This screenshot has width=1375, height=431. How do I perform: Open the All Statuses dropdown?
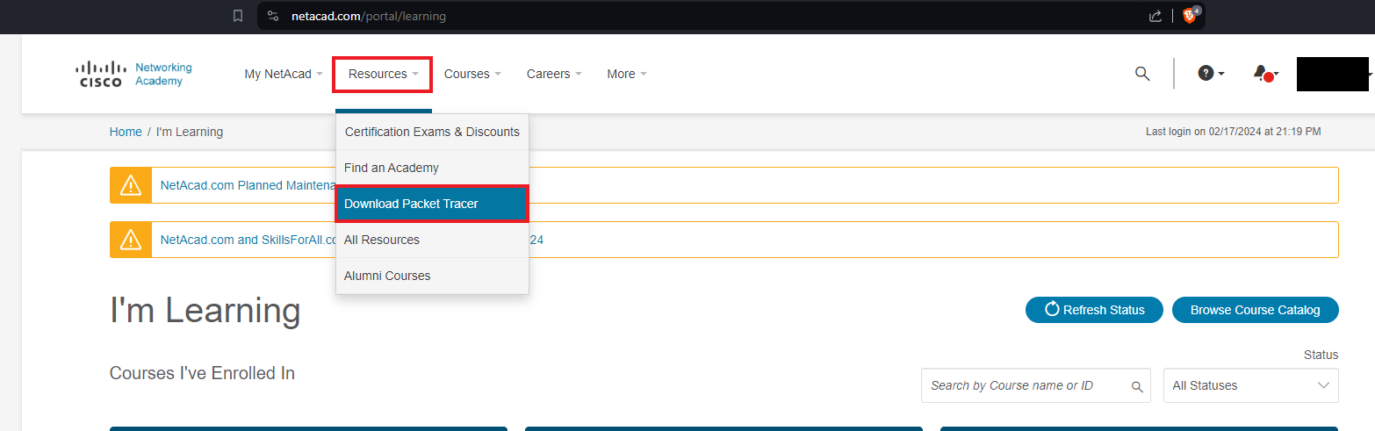tap(1251, 385)
